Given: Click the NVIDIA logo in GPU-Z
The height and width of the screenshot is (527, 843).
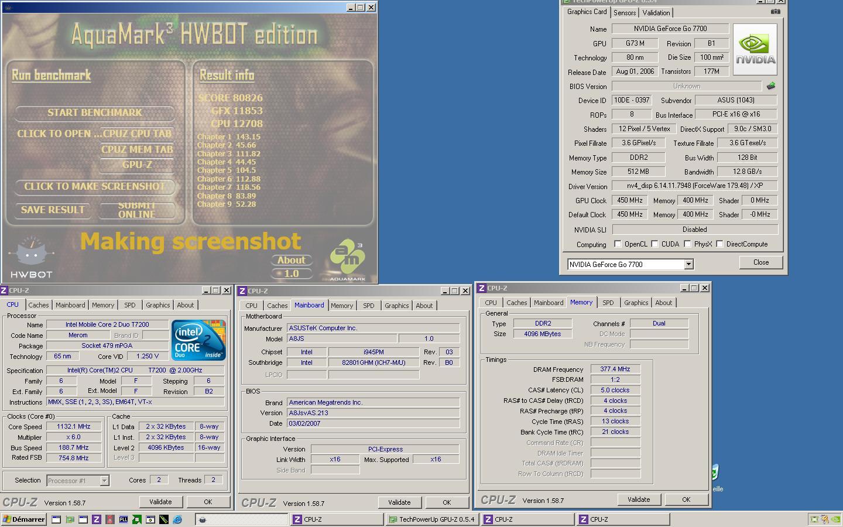Looking at the screenshot, I should pos(755,49).
